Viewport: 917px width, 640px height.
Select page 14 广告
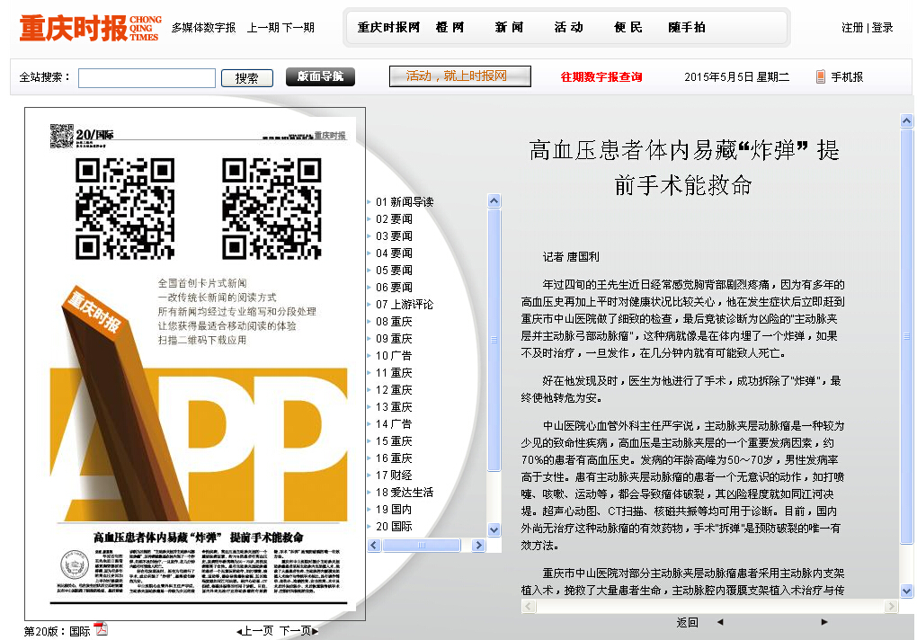(394, 423)
